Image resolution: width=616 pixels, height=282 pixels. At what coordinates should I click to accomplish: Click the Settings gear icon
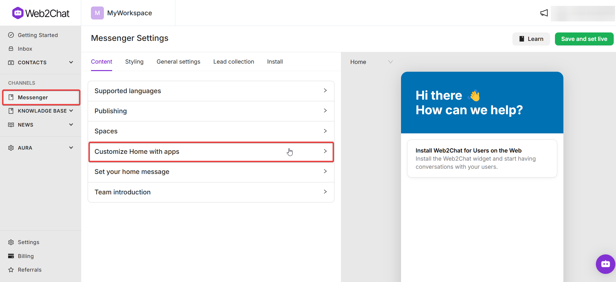click(11, 242)
